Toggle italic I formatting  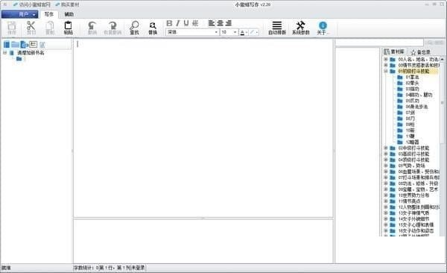[x=177, y=23]
